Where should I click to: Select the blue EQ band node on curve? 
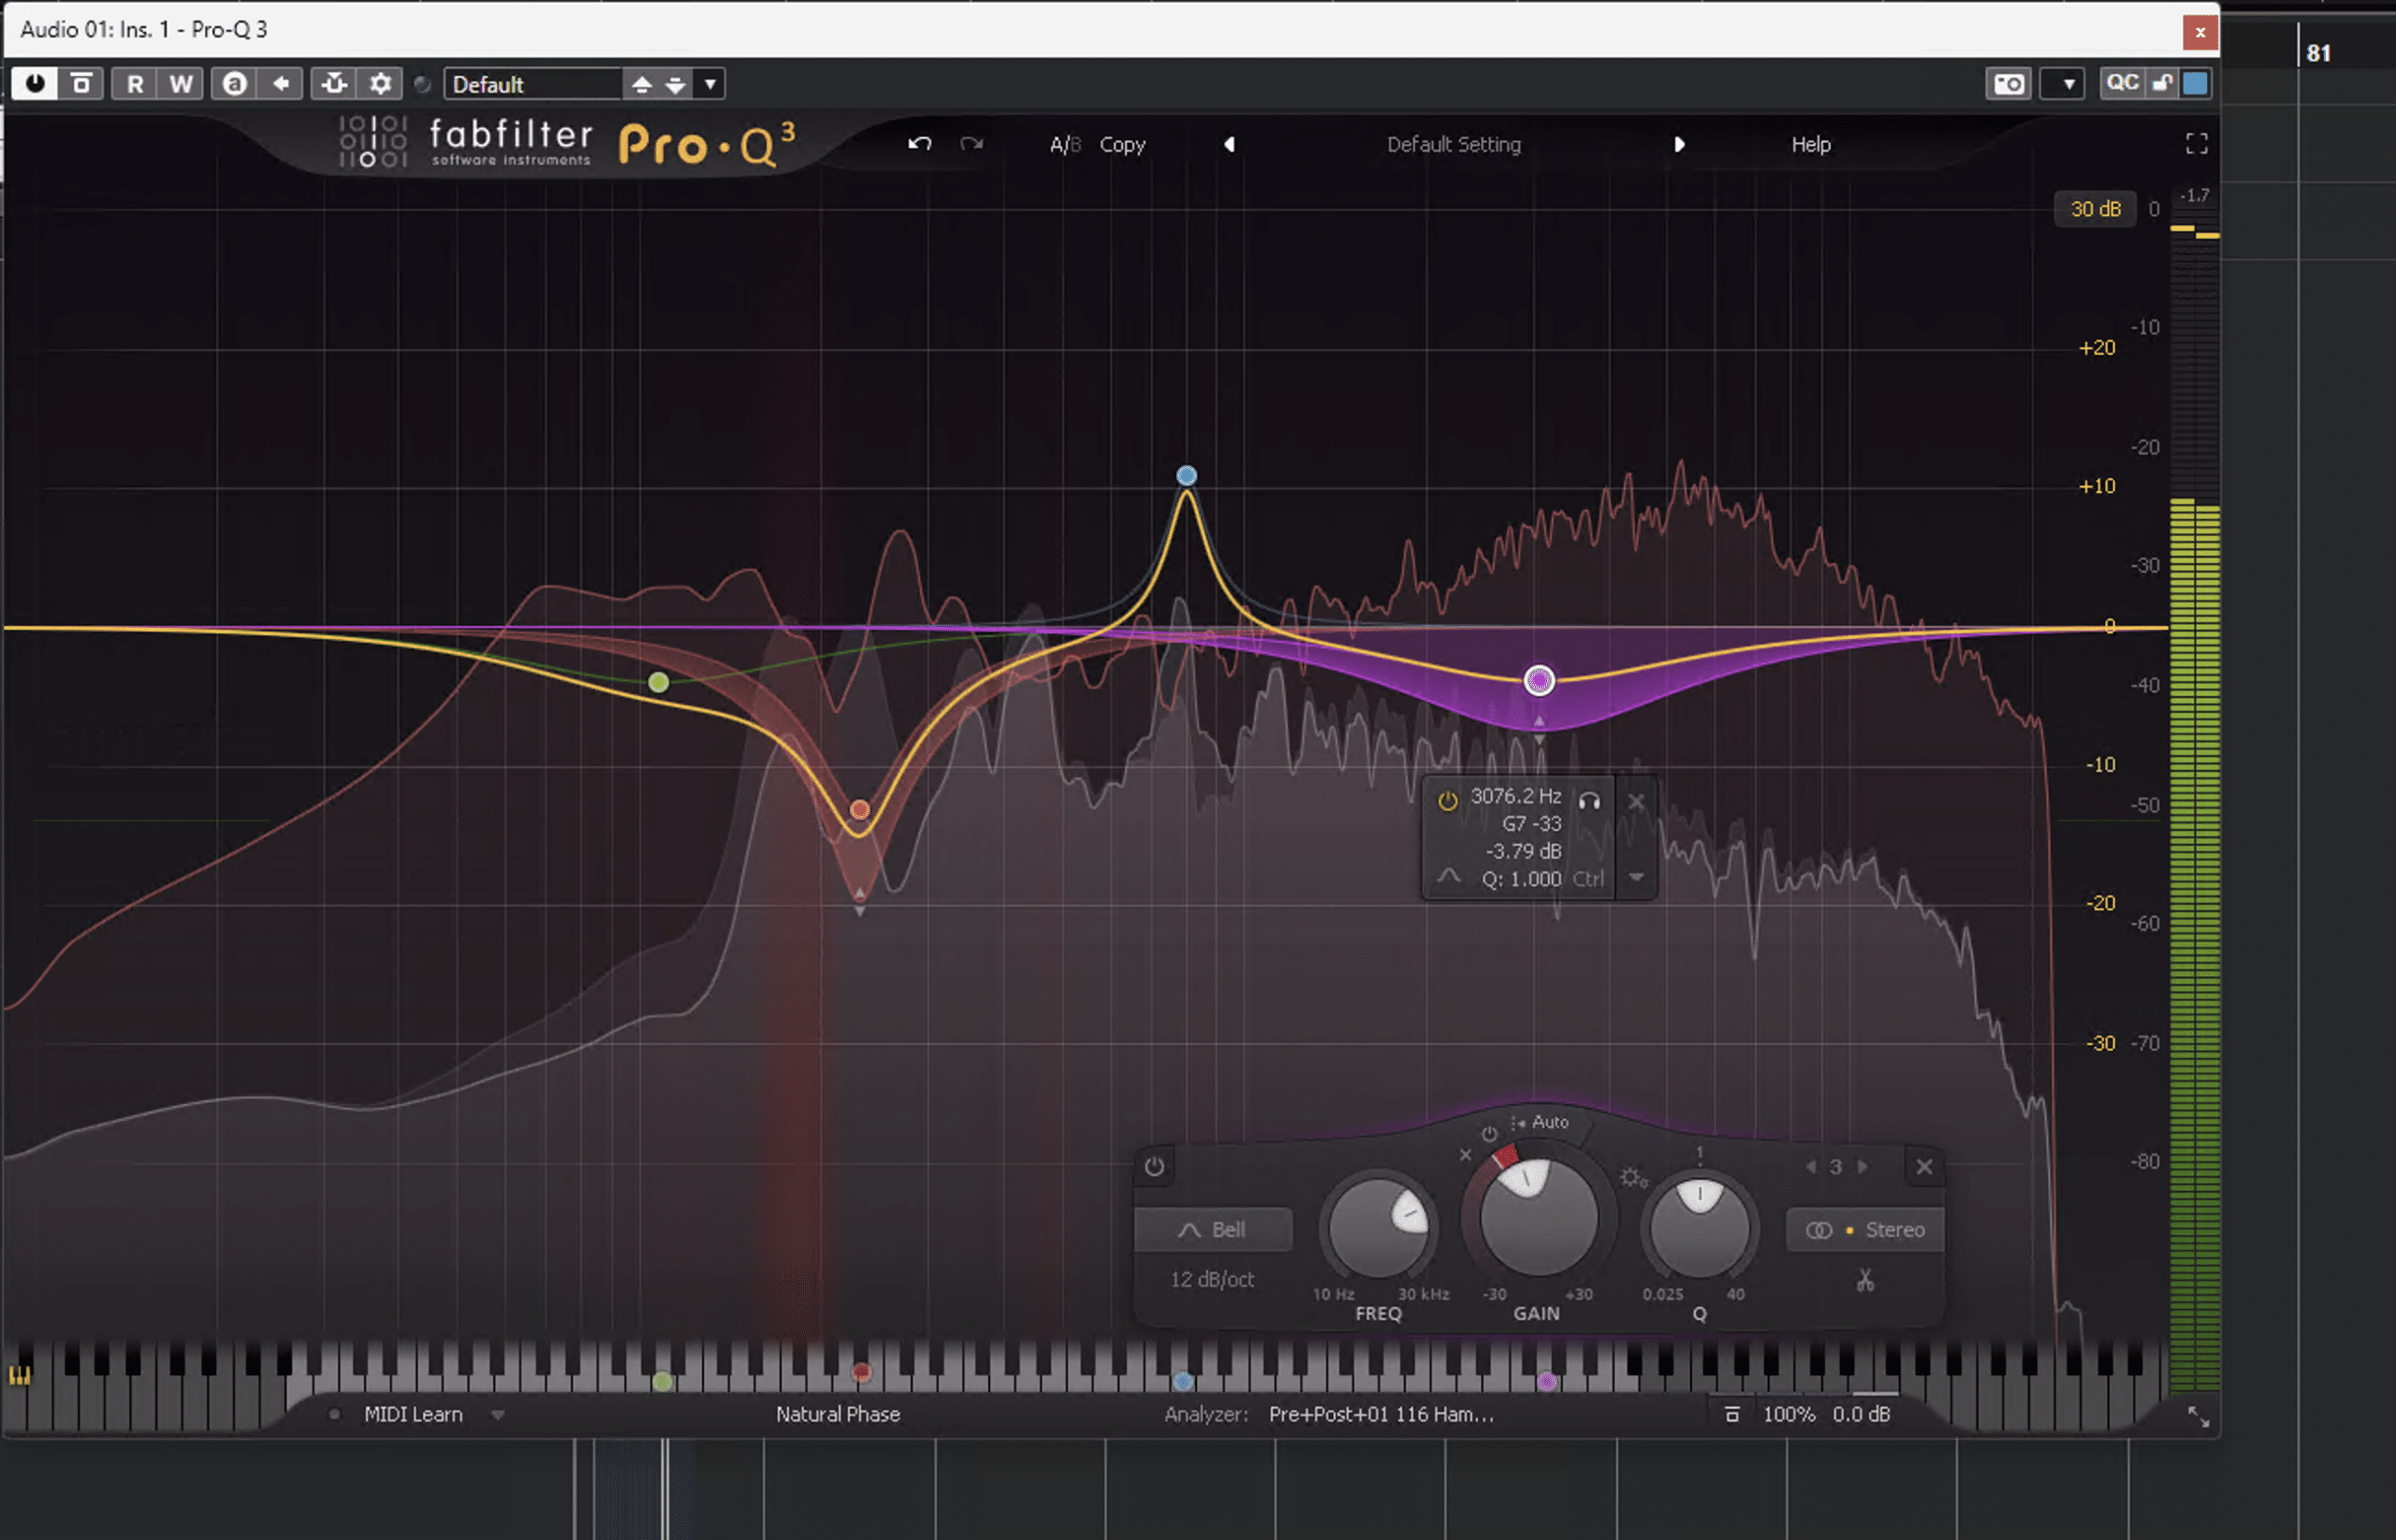pyautogui.click(x=1186, y=476)
